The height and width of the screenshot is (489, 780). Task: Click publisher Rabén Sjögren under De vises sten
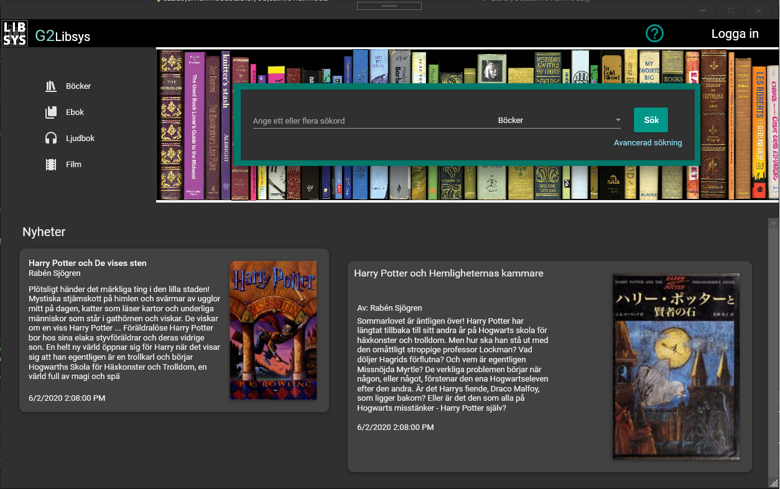tap(55, 273)
